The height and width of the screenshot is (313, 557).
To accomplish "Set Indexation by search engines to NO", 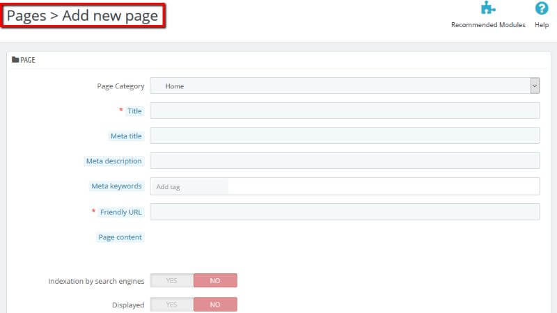I will (x=215, y=281).
